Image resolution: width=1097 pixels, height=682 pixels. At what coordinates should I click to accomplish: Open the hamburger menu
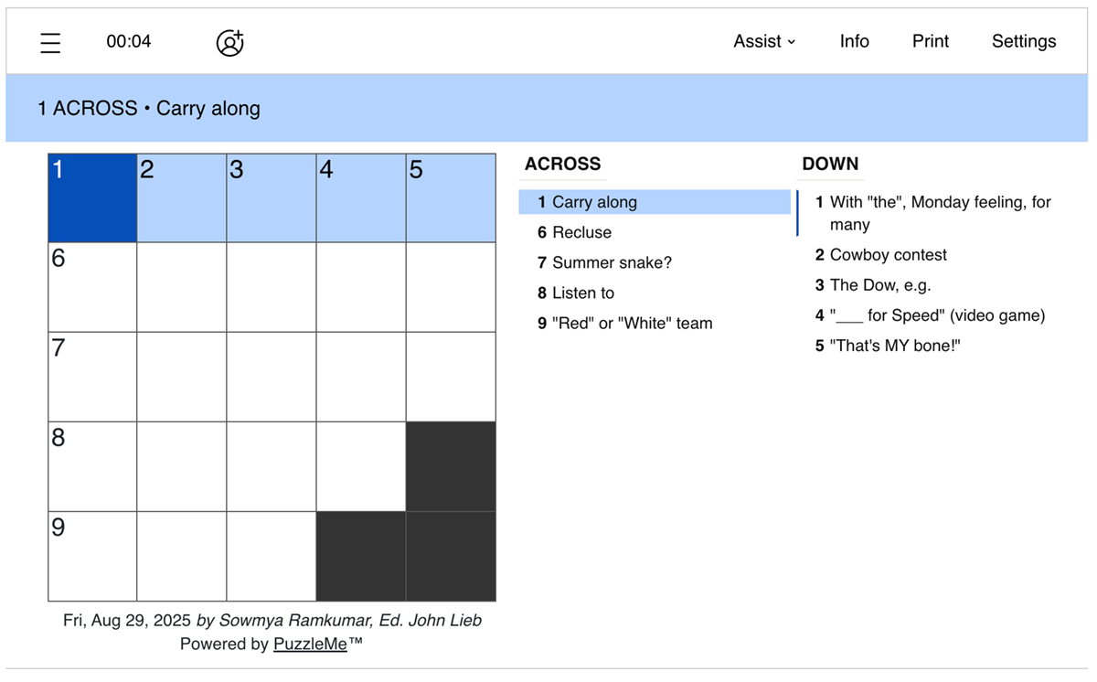50,41
